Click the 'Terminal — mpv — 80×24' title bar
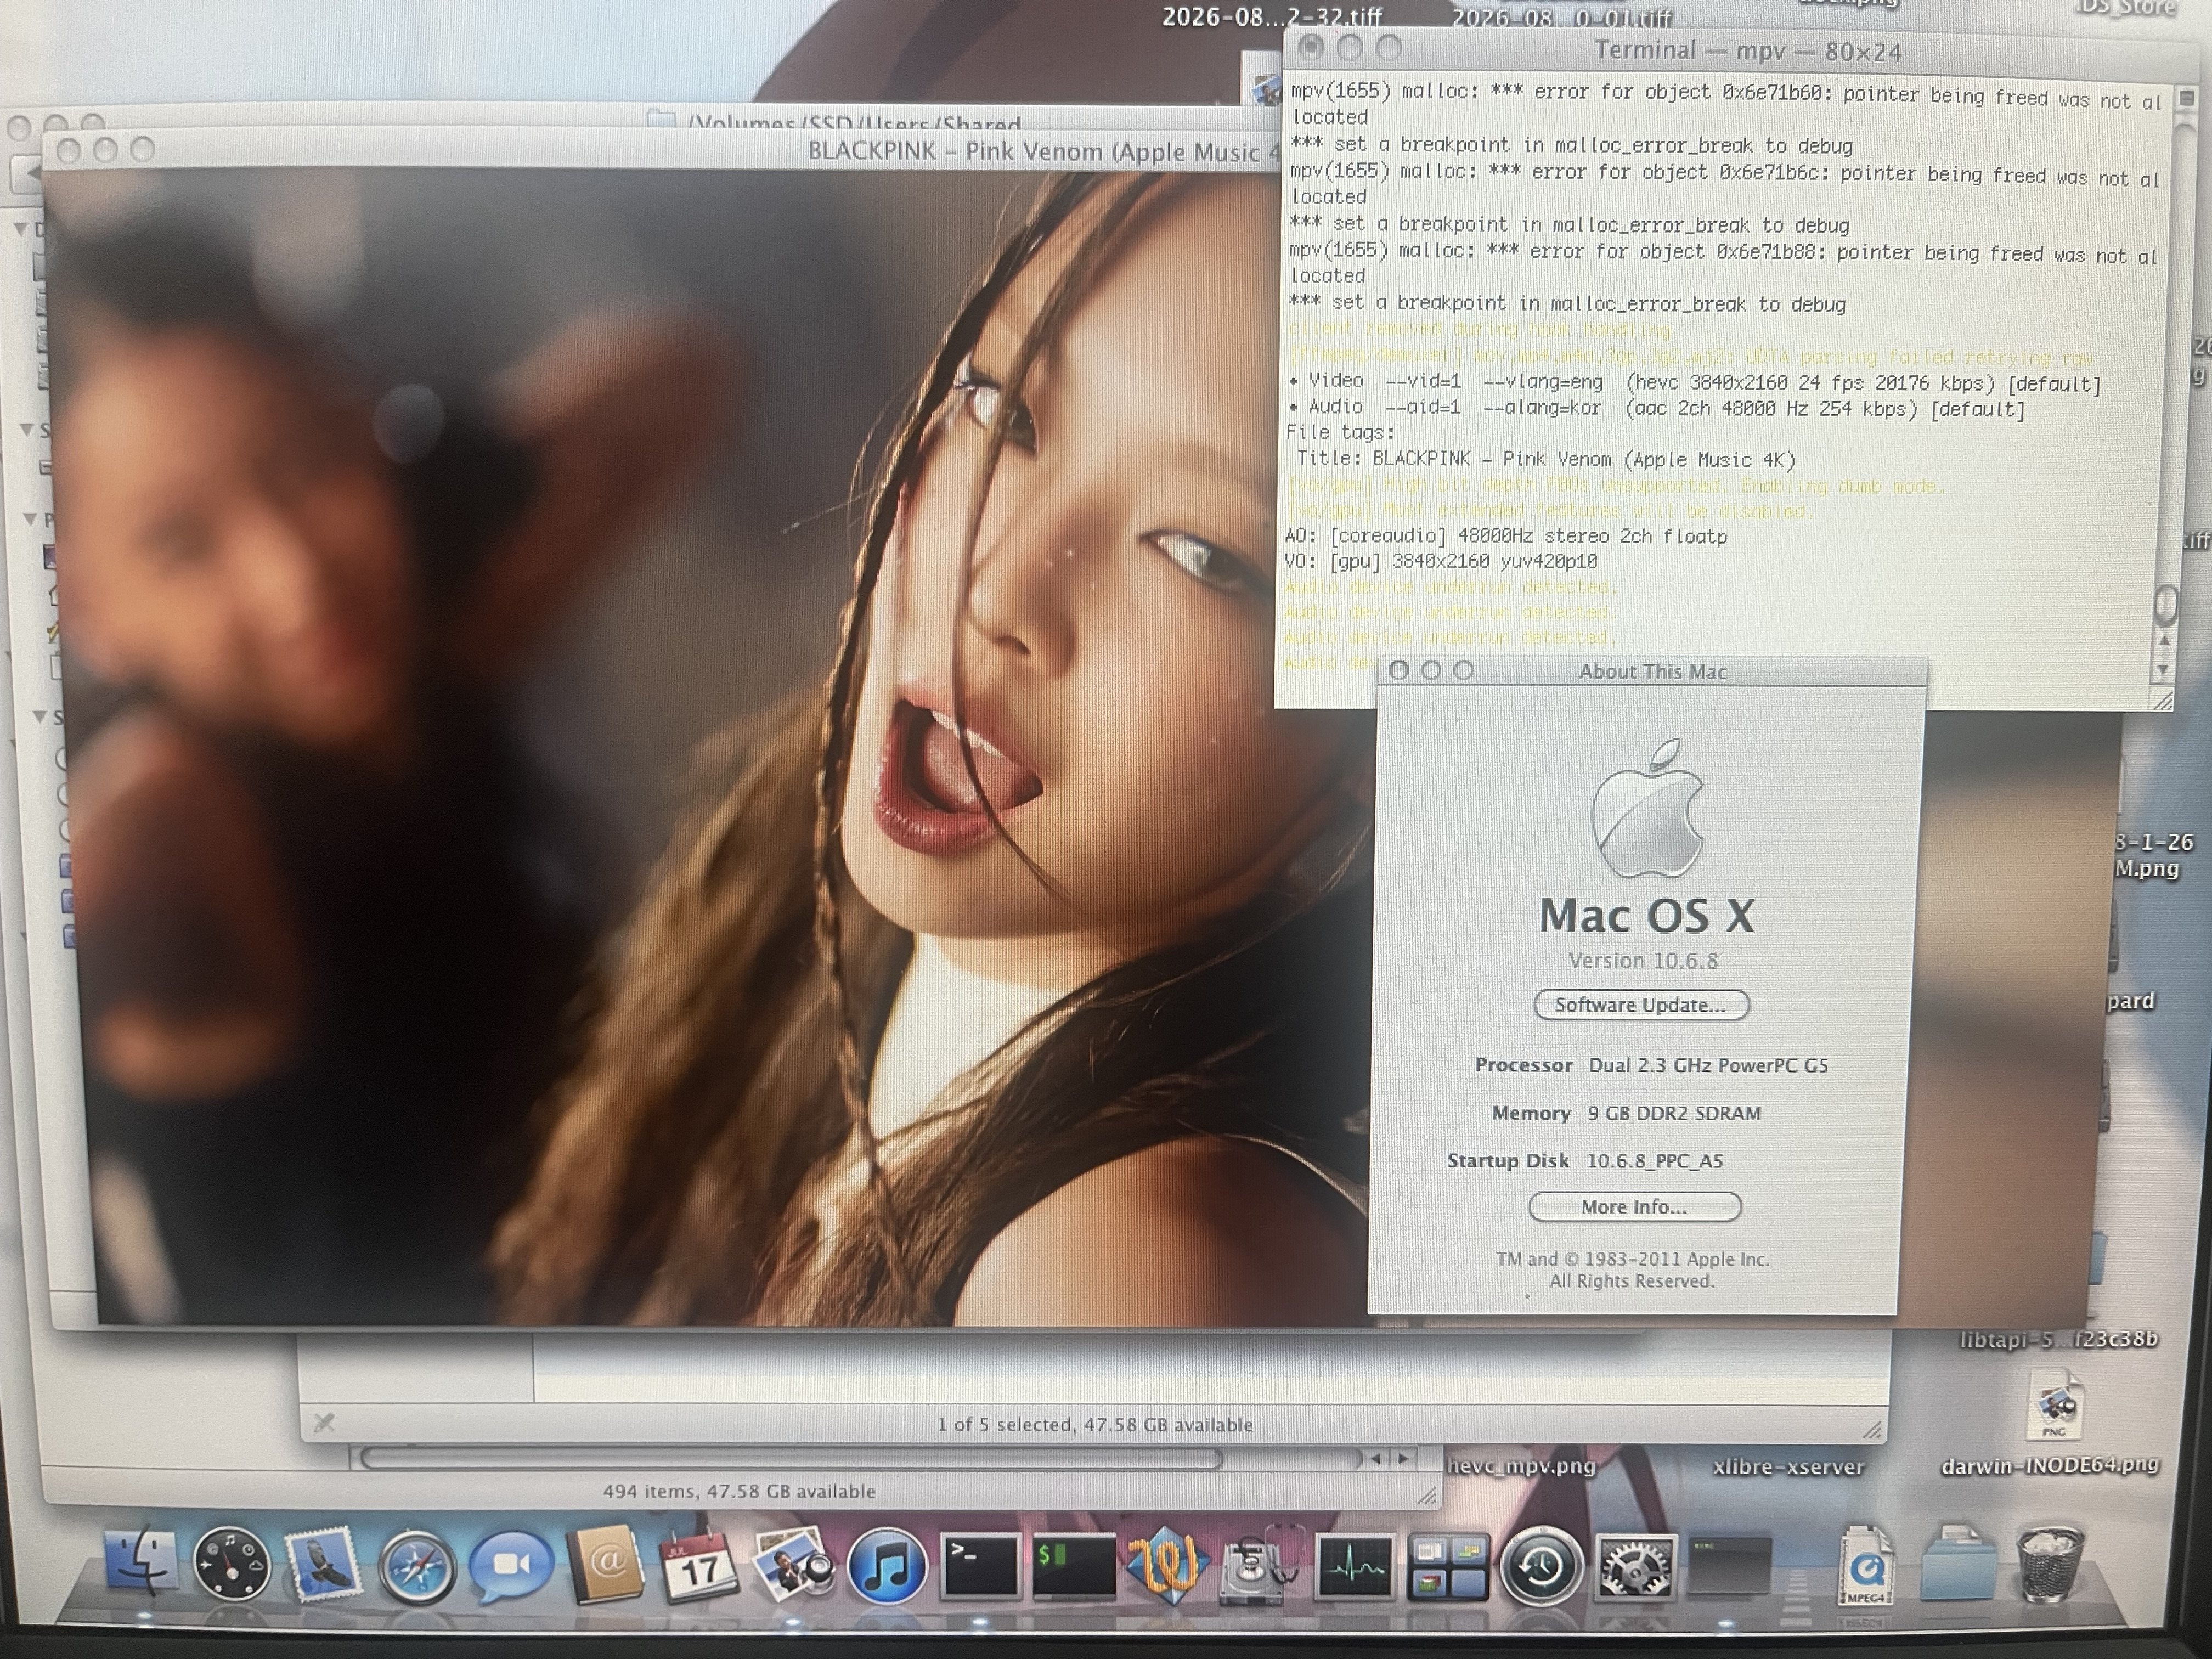This screenshot has height=1659, width=2212. coord(1748,51)
